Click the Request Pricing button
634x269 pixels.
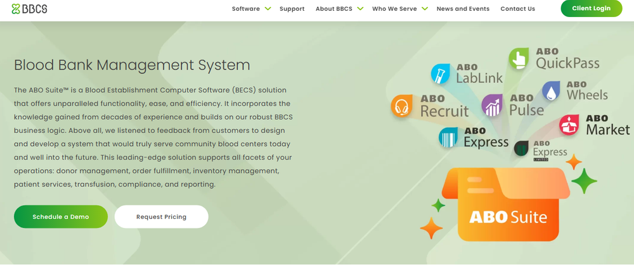tap(161, 216)
